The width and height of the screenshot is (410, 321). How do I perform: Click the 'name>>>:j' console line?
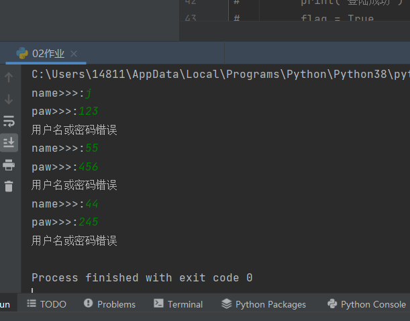62,93
